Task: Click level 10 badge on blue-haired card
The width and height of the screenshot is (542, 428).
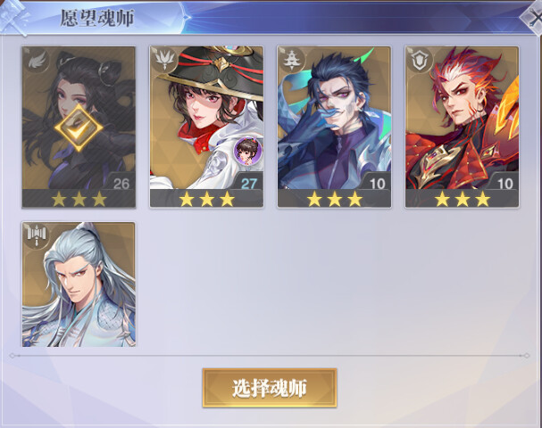Action: click(376, 184)
